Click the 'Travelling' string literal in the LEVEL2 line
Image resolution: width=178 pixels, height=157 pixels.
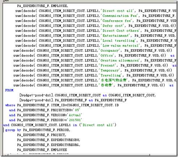[x=111, y=75]
